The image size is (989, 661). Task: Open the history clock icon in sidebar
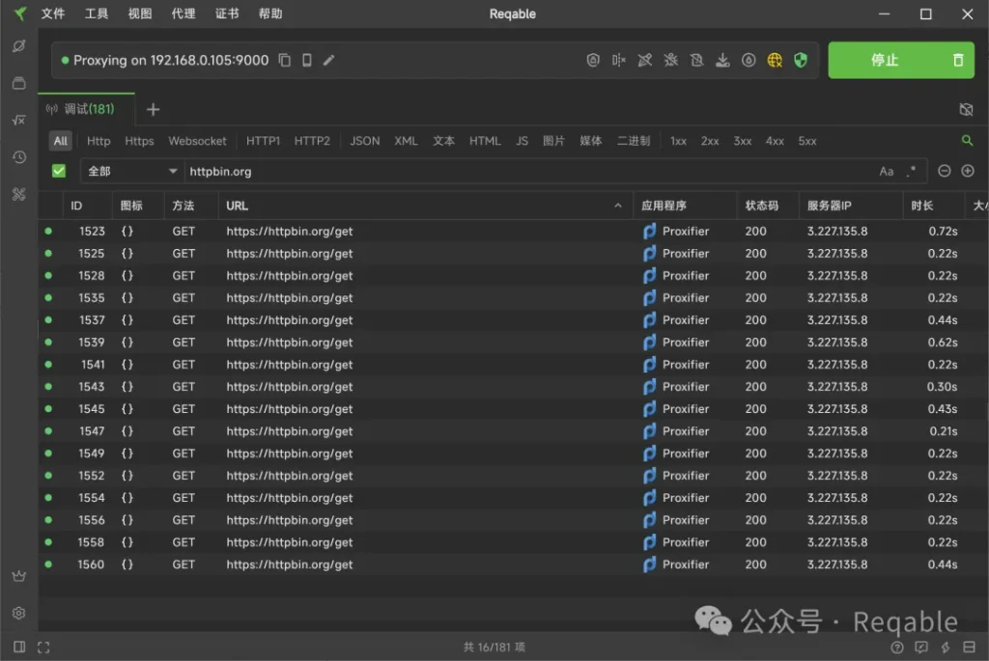point(19,157)
